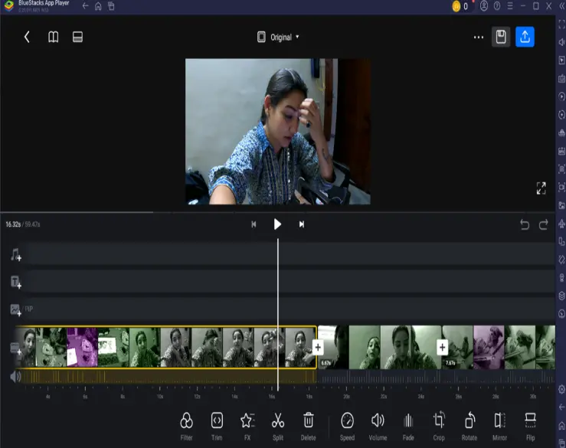Add transition between first two clips
Image resolution: width=566 pixels, height=448 pixels.
(318, 347)
